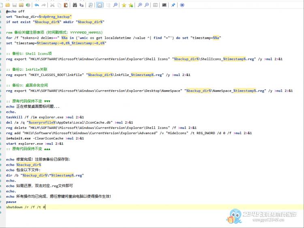Zoom in with the plus magnifier
The height and width of the screenshot is (228, 304).
(140, 5)
